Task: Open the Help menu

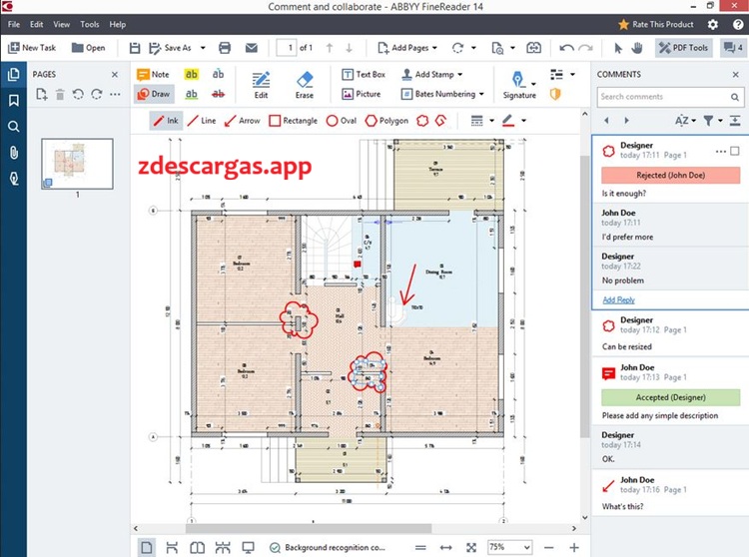Action: tap(117, 24)
